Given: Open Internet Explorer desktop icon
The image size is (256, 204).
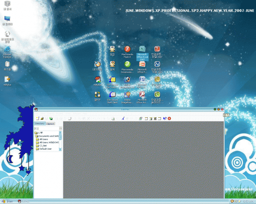Looking at the screenshot, I should click(x=7, y=49).
